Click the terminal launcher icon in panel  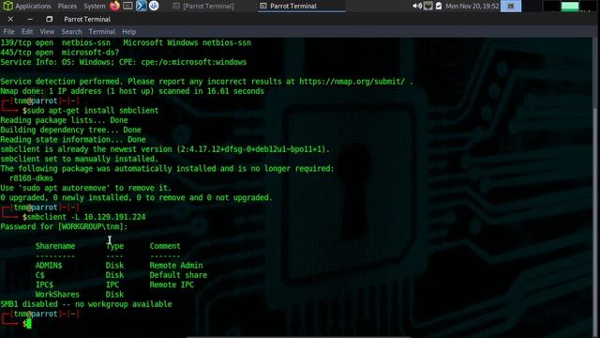pos(127,6)
